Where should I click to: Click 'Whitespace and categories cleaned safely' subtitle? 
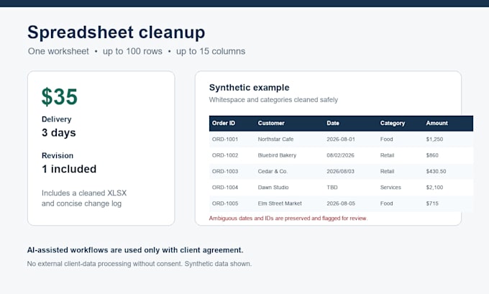(x=273, y=100)
